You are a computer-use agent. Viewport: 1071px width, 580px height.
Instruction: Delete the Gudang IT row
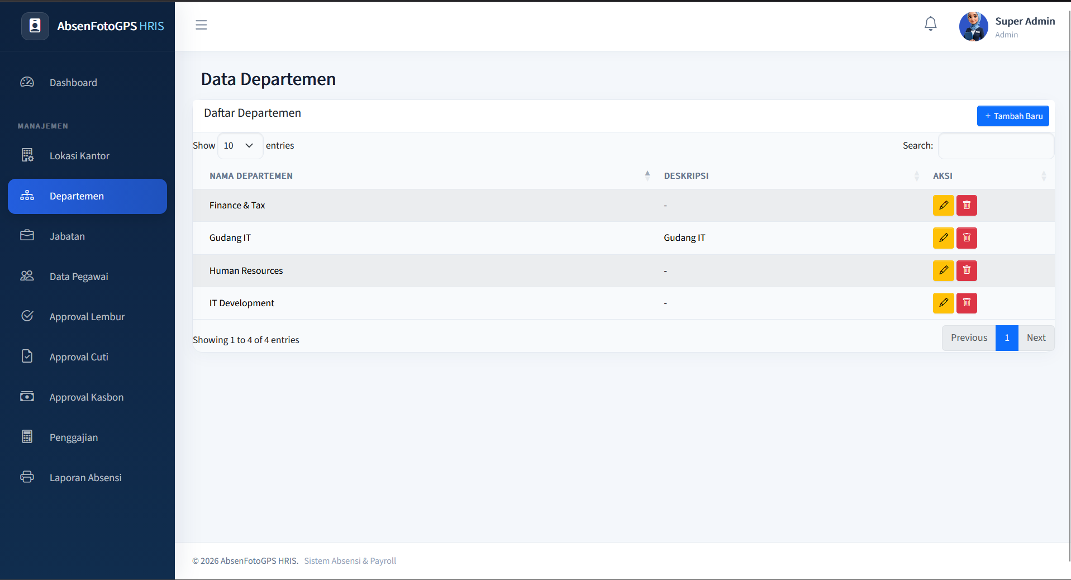967,238
